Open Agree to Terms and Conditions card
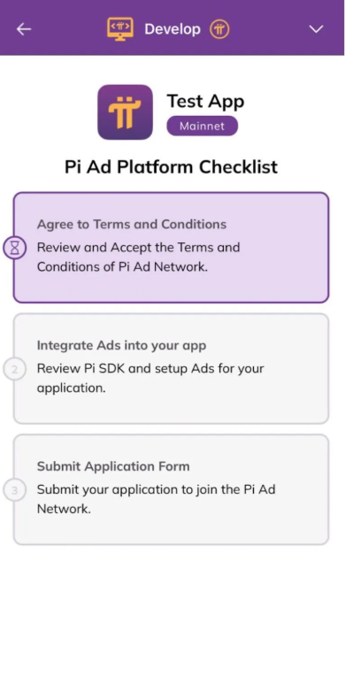Image resolution: width=345 pixels, height=699 pixels. [x=171, y=248]
